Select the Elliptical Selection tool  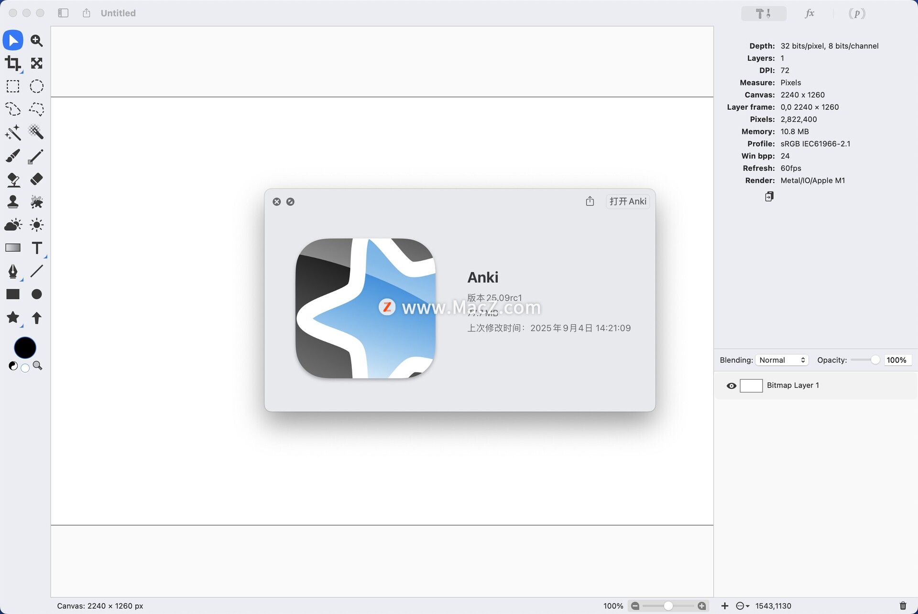36,86
